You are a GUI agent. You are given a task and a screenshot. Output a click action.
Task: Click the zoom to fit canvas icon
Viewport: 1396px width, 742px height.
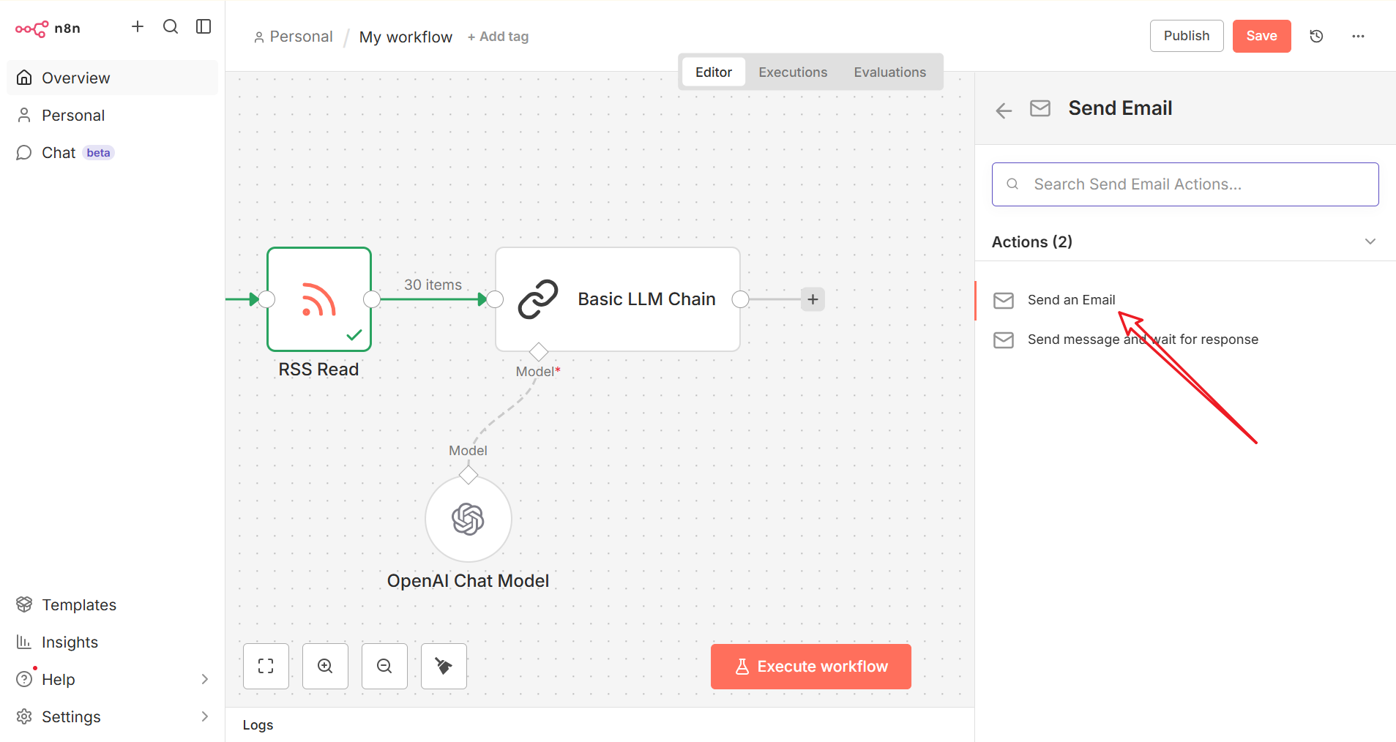pyautogui.click(x=266, y=666)
